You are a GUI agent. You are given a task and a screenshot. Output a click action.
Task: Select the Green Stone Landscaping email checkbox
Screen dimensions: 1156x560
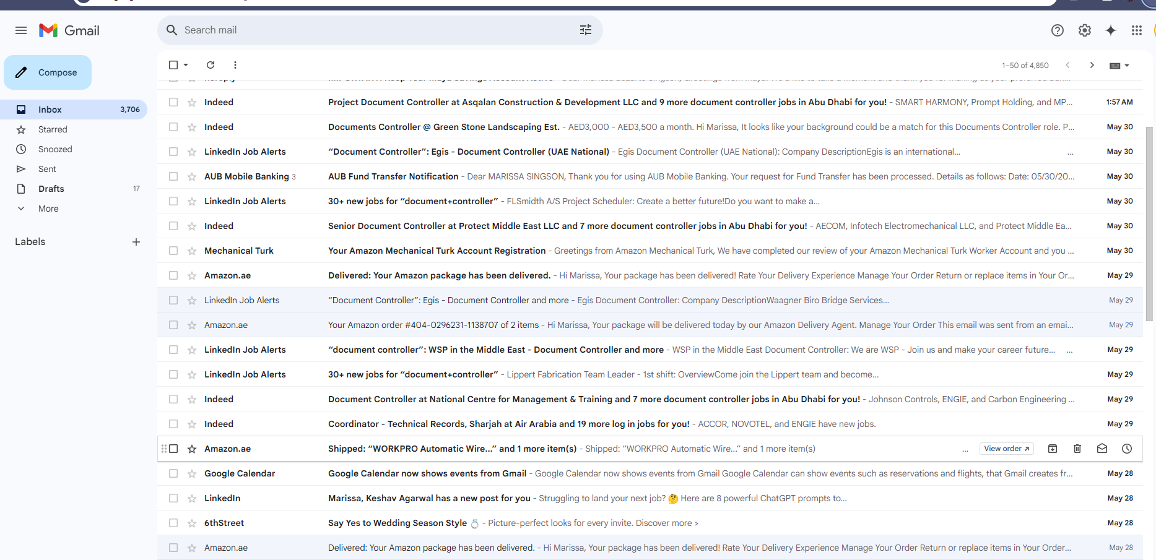point(173,127)
